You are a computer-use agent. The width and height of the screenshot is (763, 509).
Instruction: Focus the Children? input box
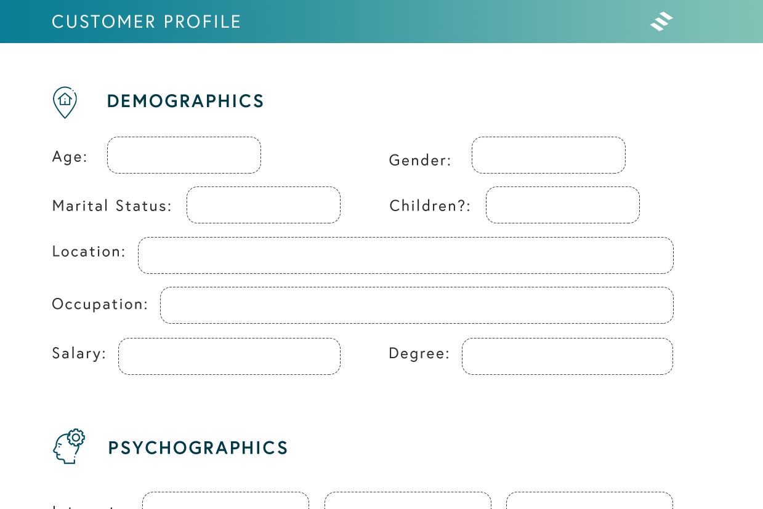(563, 205)
